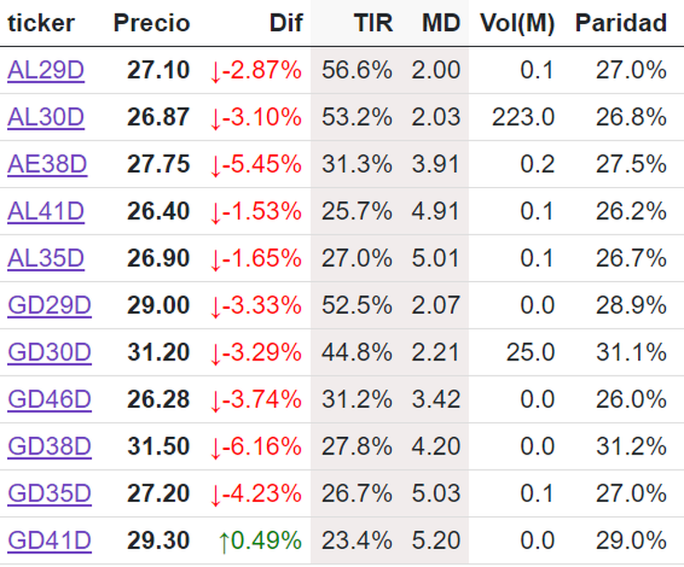The image size is (684, 567).
Task: Sort by the Dif column header
Action: pos(286,23)
